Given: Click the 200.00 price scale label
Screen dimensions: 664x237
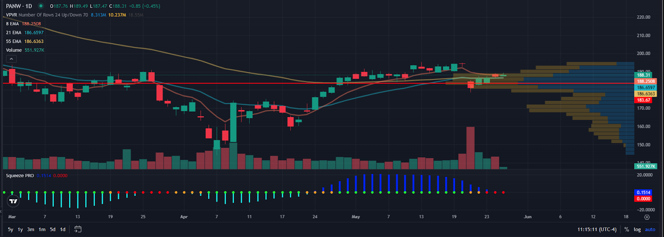Looking at the screenshot, I should pos(643,54).
